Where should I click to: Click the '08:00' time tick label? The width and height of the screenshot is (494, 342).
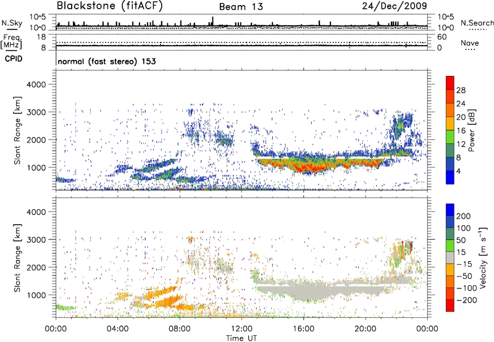(180, 329)
